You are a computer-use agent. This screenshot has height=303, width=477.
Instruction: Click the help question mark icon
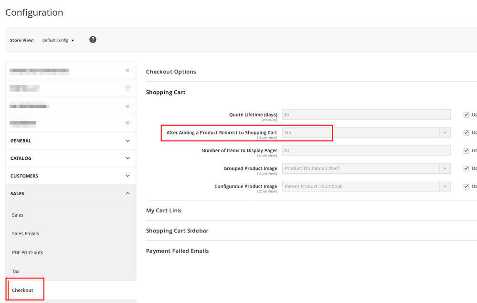93,40
